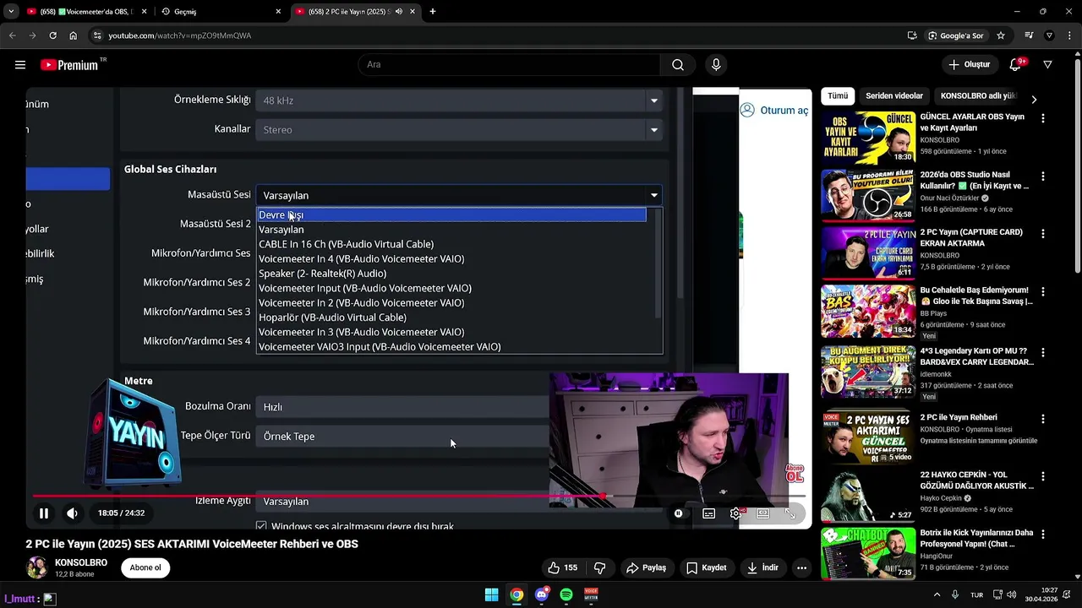Open the YouTube guide hamburger menu
The image size is (1082, 608).
click(x=20, y=65)
